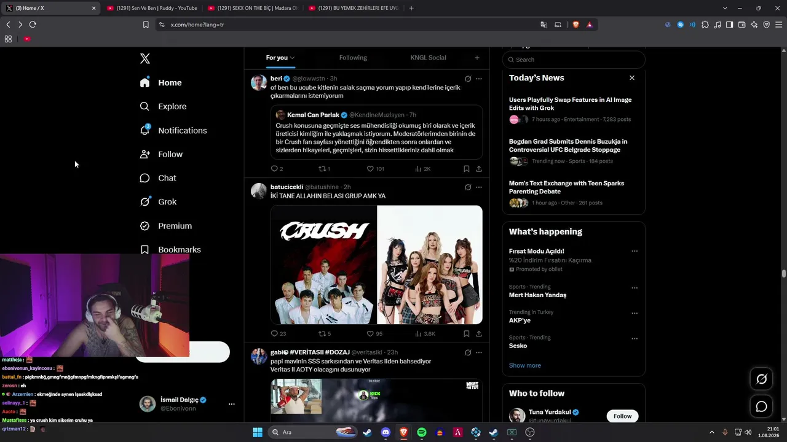Open Grok actions on beri's post
Image resolution: width=787 pixels, height=442 pixels.
468,79
